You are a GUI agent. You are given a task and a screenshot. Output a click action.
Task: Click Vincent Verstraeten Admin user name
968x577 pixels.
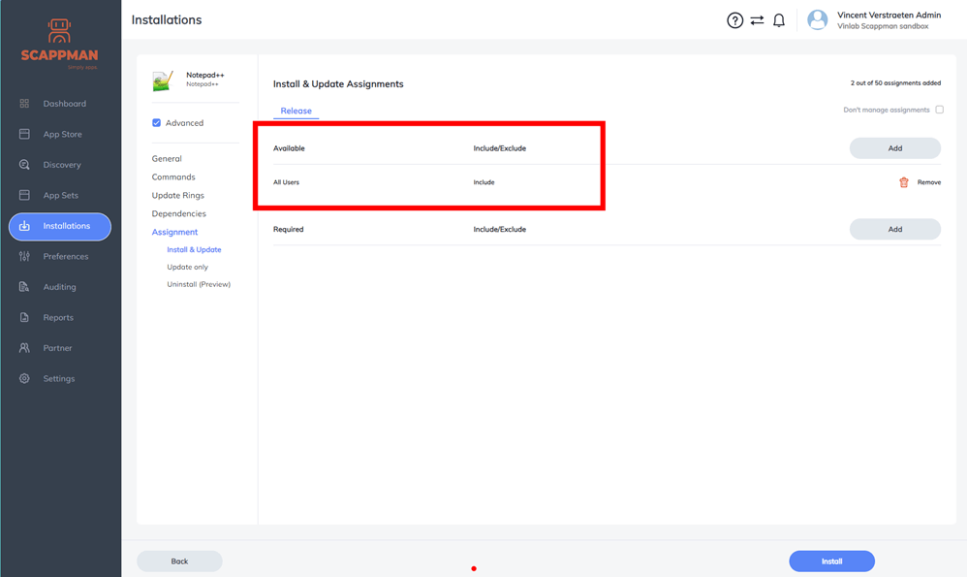[889, 15]
